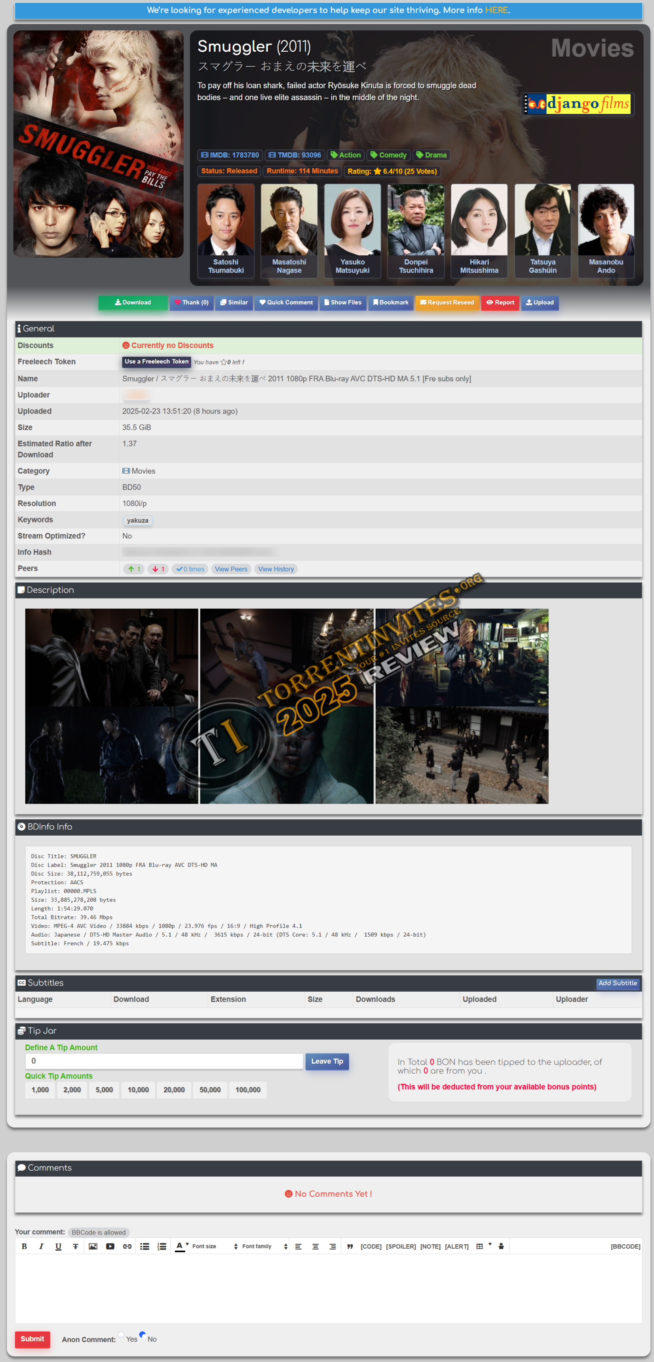Align comment text left
The width and height of the screenshot is (654, 1362).
(x=298, y=1246)
